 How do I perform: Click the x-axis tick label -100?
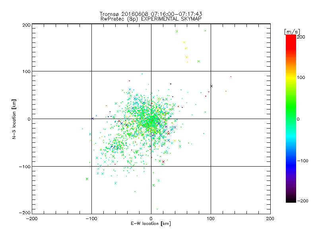coord(91,219)
